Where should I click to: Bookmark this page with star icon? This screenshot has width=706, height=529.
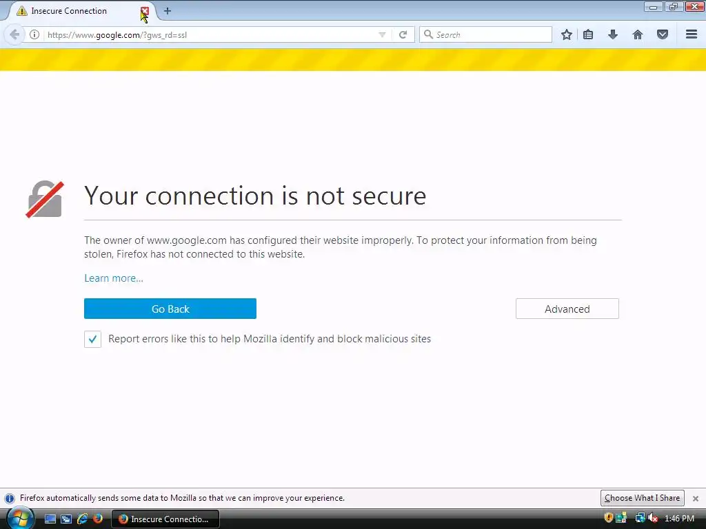[x=567, y=34]
